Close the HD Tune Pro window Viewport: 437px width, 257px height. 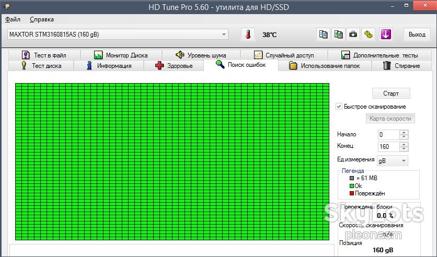[x=425, y=5]
